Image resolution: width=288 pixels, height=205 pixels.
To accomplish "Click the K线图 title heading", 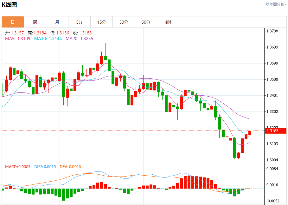I will (x=10, y=5).
